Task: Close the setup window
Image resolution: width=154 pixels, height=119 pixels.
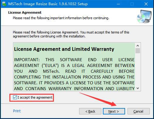Action: pos(146,4)
